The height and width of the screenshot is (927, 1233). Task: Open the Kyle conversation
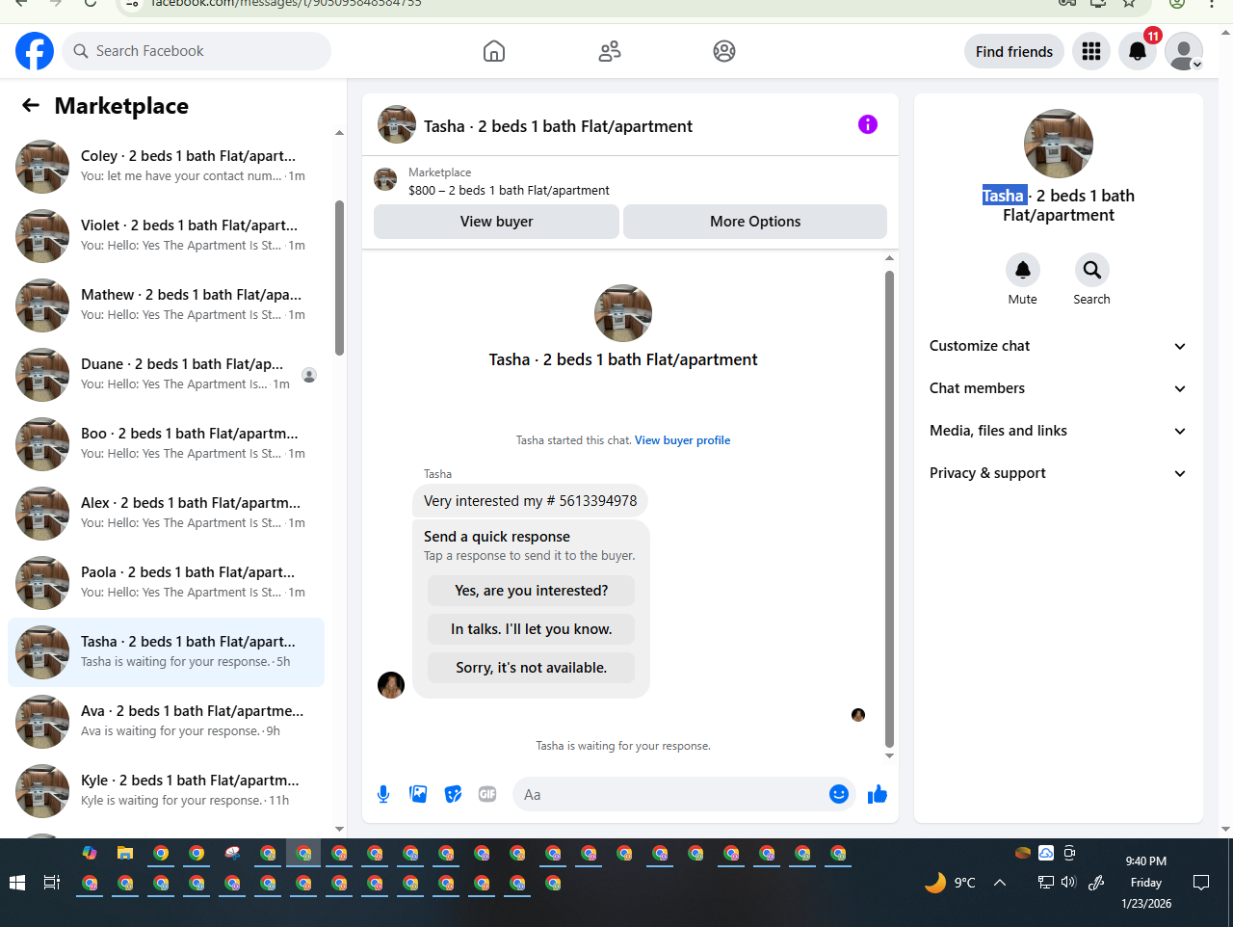tap(166, 791)
